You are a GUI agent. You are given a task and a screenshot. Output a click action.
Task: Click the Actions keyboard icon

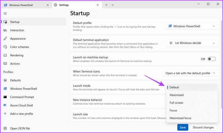pyautogui.click(x=5, y=64)
